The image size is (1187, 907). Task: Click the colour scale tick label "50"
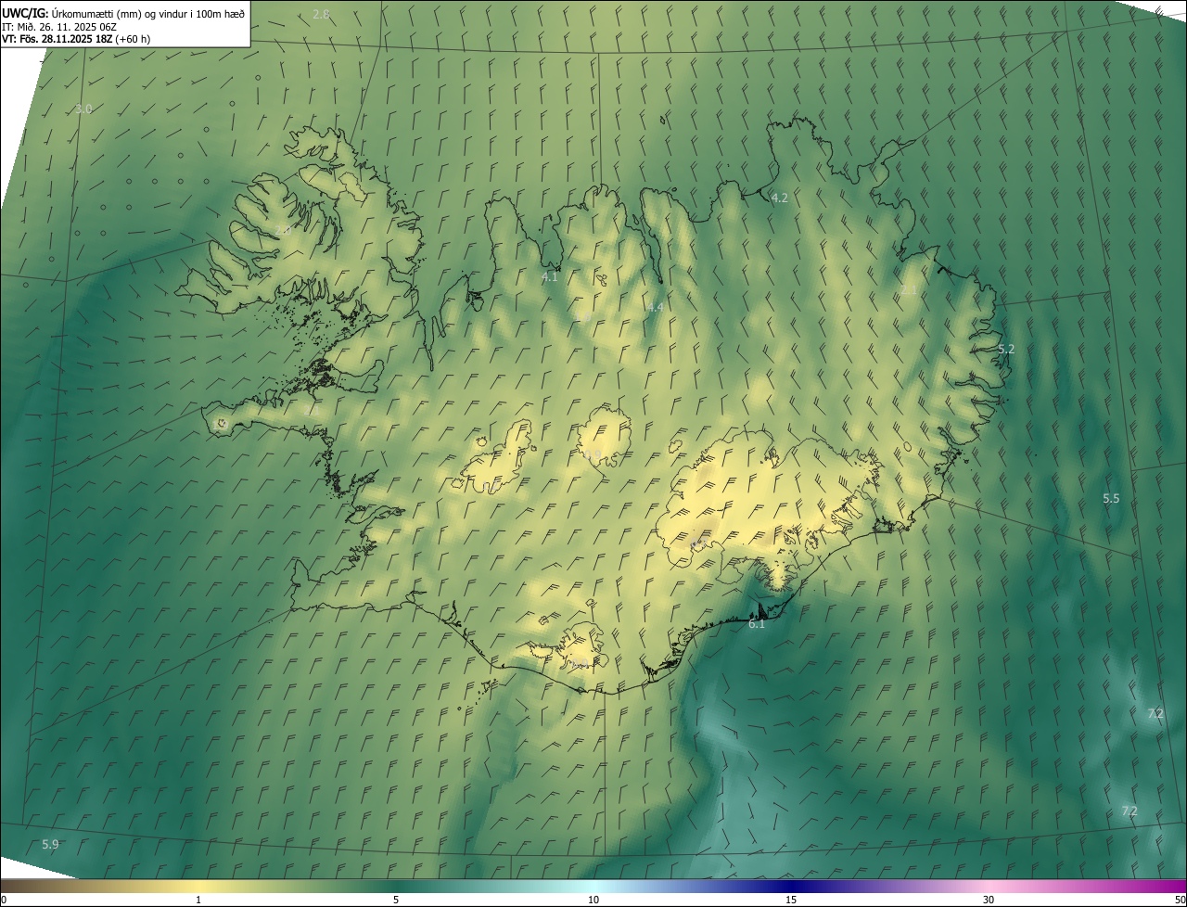[1180, 900]
